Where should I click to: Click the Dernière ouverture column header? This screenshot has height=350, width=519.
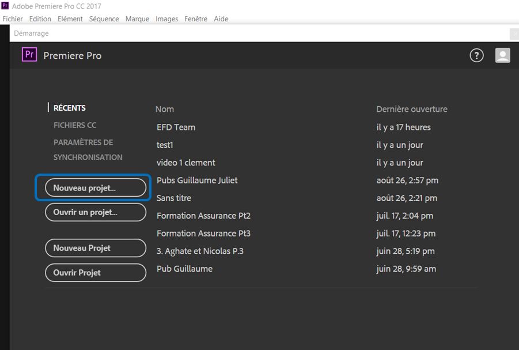coord(411,109)
